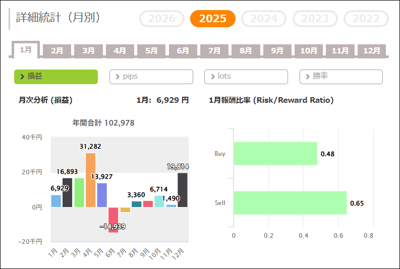The height and width of the screenshot is (269, 400).
Task: Select the 2026 year button
Action: 162,19
